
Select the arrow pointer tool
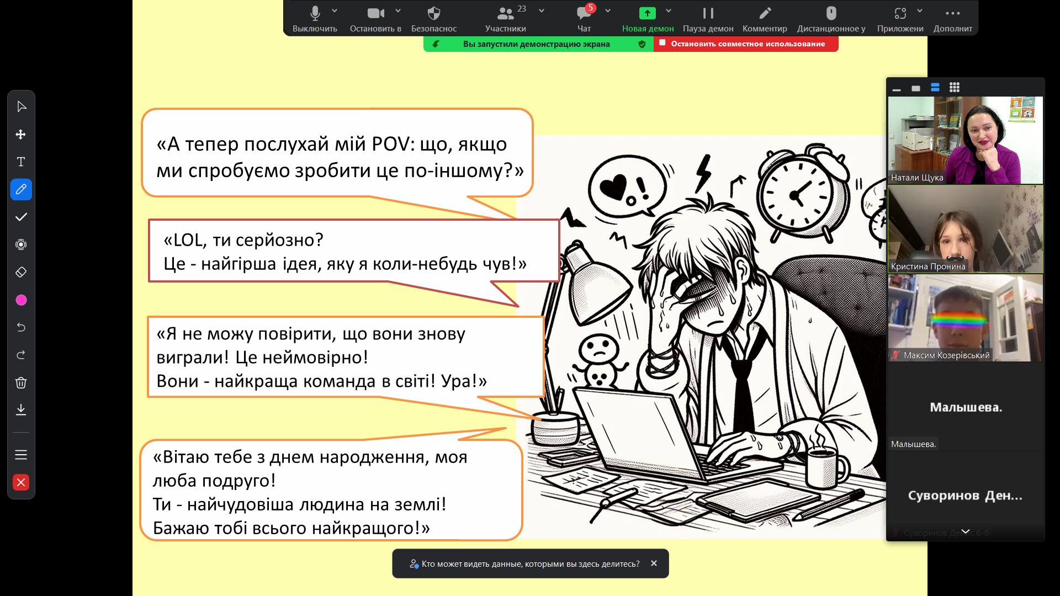21,107
